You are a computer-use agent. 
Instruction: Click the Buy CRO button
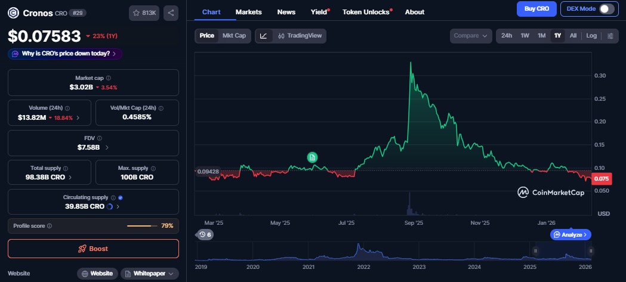pyautogui.click(x=536, y=9)
